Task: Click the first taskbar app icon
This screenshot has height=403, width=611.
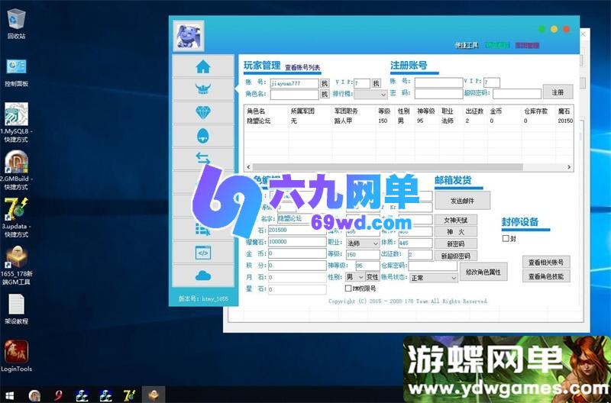Action: pos(34,395)
